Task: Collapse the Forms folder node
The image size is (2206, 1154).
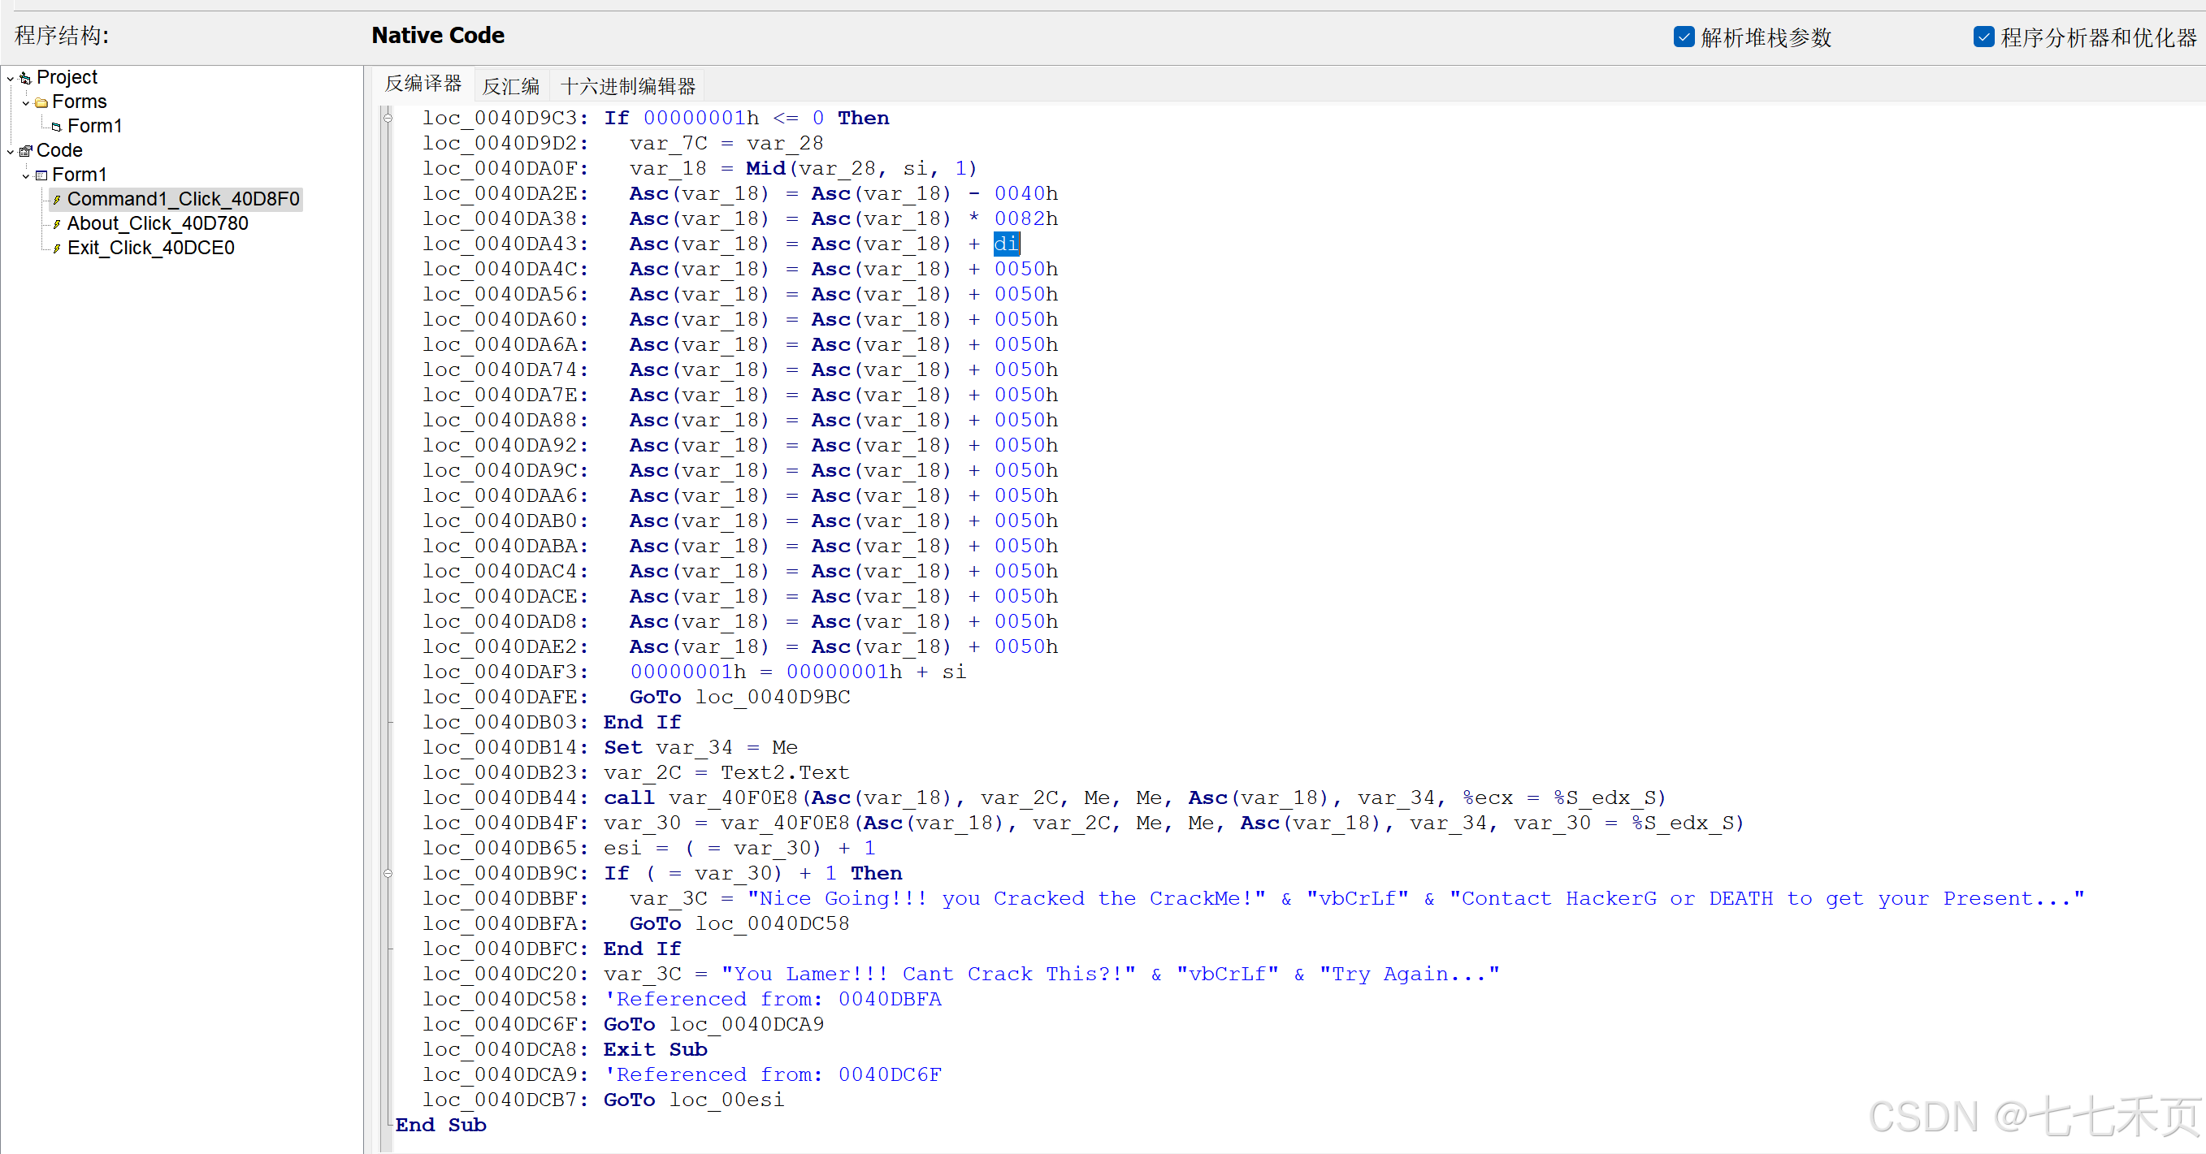Action: pos(26,102)
